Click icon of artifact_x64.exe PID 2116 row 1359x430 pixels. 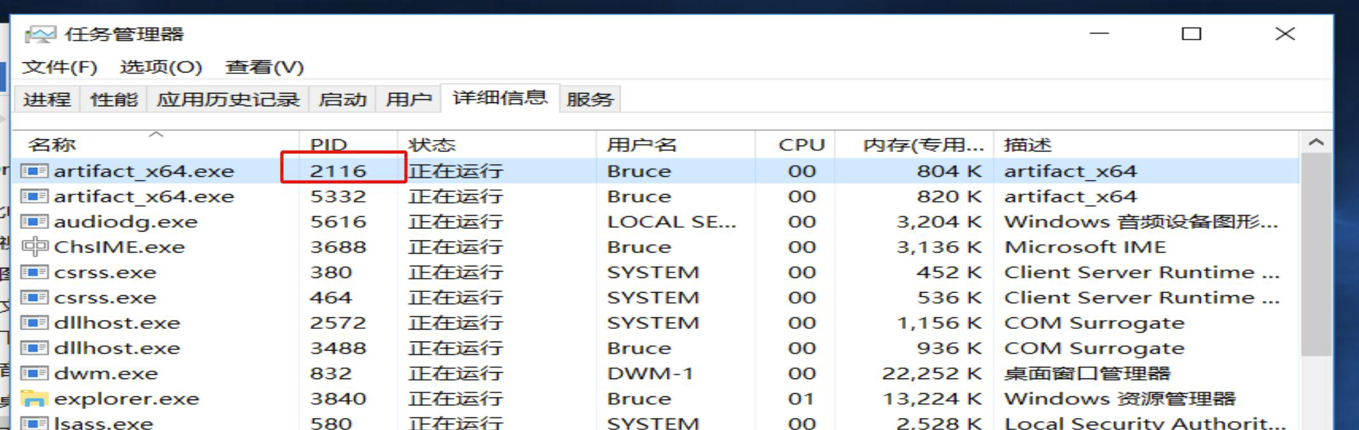[x=34, y=171]
